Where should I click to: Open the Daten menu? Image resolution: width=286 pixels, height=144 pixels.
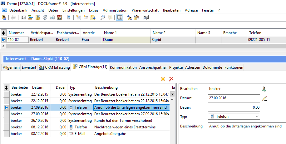pyautogui.click(x=53, y=10)
